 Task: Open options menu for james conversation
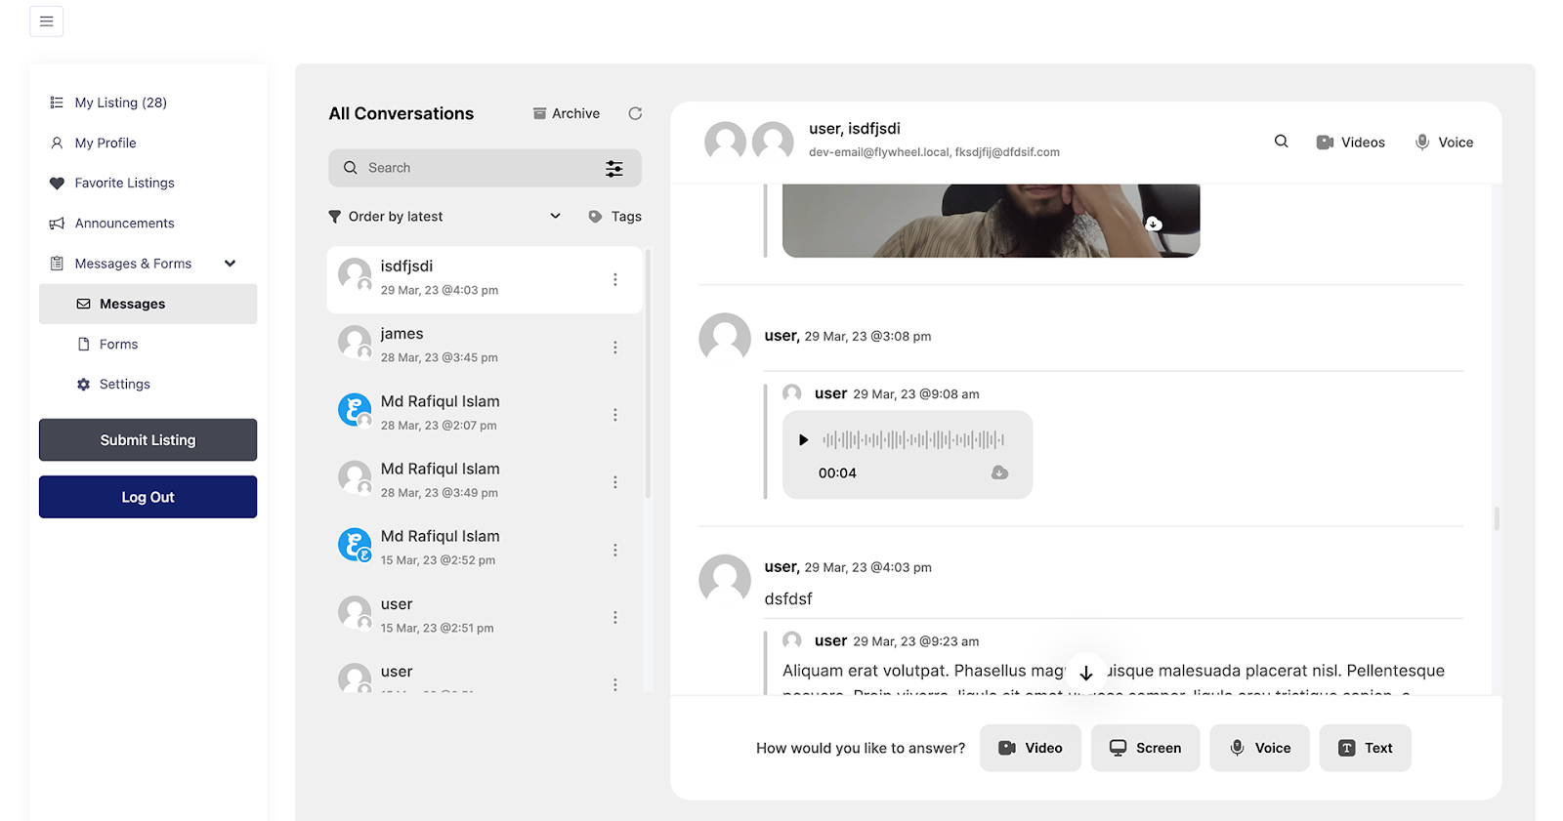click(x=615, y=347)
